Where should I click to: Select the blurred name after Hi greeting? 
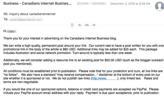(x=12, y=31)
